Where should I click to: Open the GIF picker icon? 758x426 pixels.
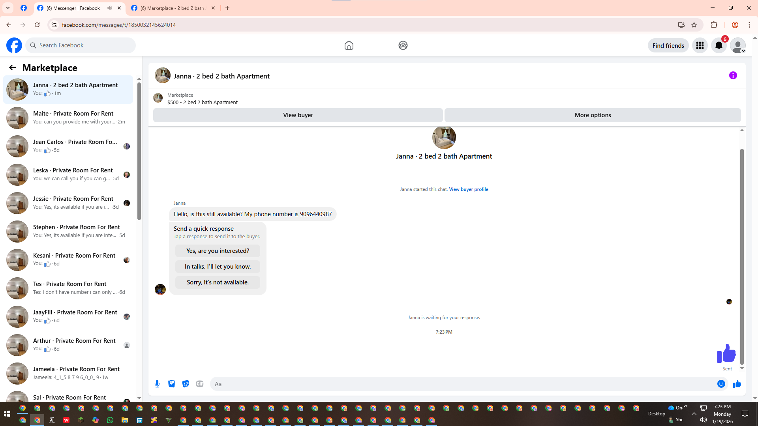point(200,384)
